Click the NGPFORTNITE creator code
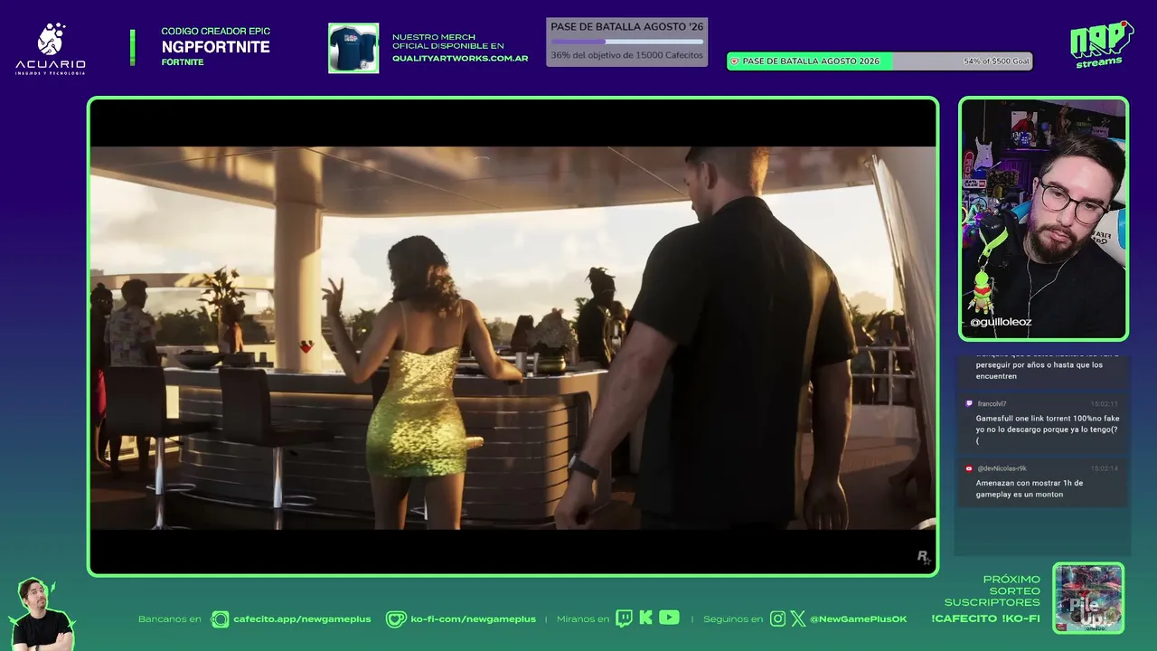 (215, 47)
